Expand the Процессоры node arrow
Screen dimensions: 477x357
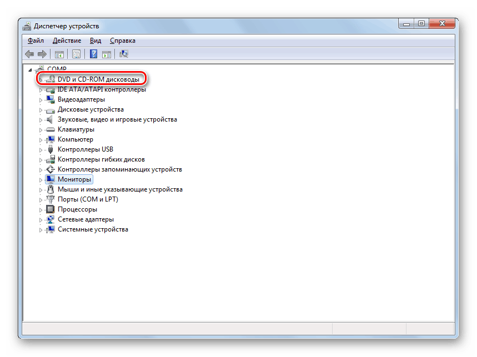41,210
